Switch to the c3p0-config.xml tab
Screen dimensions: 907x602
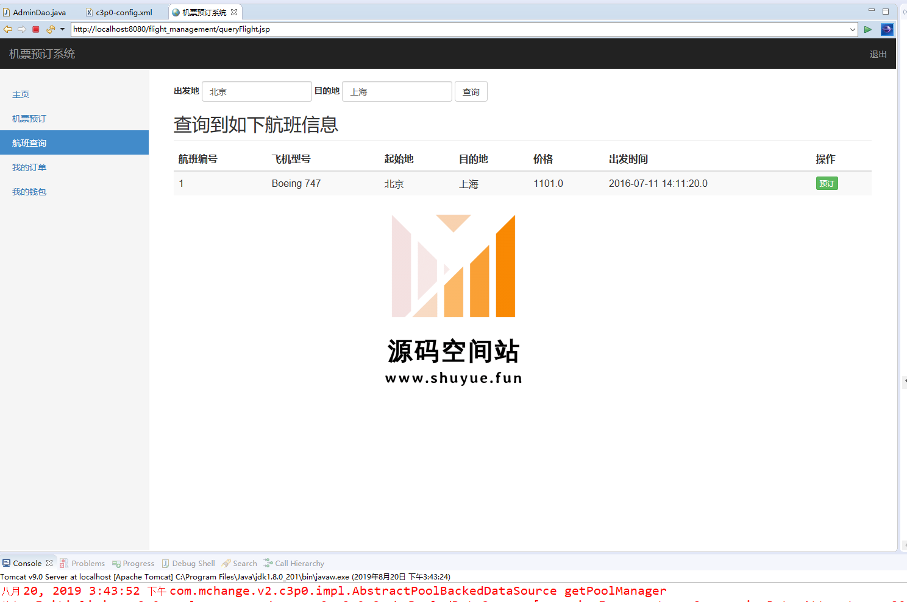(x=119, y=12)
